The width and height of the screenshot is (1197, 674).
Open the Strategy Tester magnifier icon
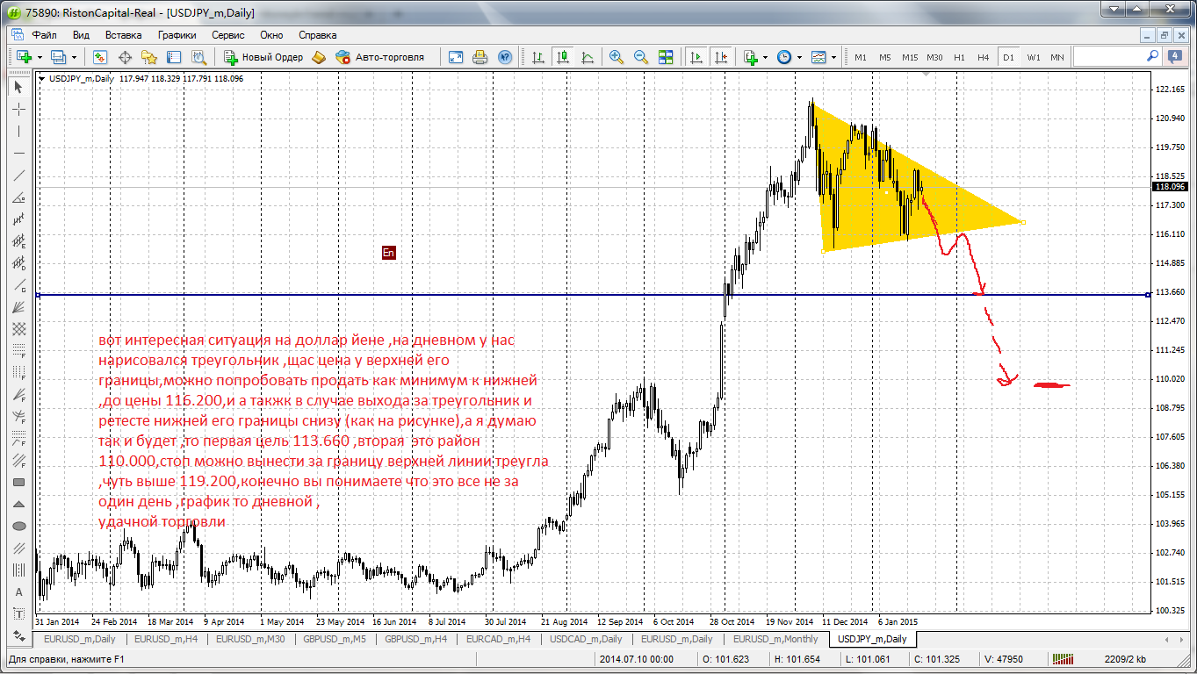tap(198, 57)
